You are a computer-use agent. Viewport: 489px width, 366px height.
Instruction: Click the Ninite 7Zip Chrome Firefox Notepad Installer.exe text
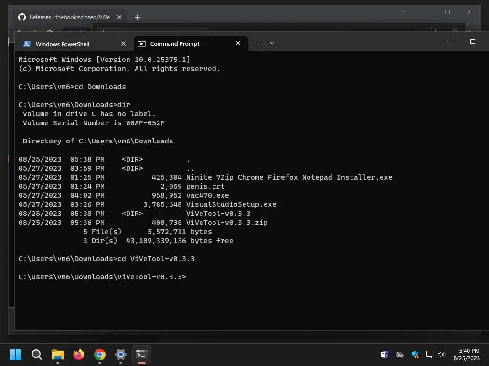click(289, 177)
